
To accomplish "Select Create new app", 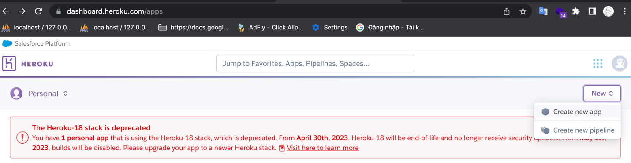I will pos(577,112).
